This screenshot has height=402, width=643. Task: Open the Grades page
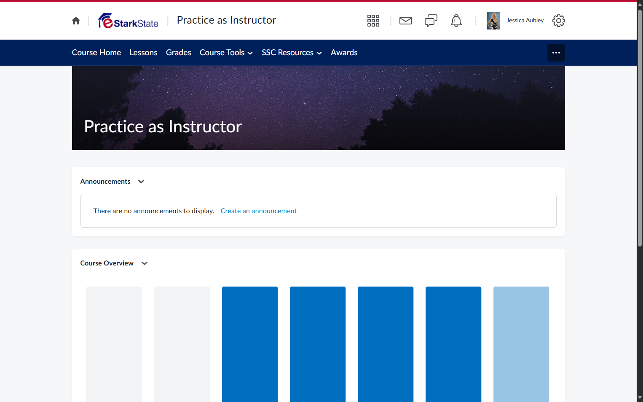[x=179, y=53]
